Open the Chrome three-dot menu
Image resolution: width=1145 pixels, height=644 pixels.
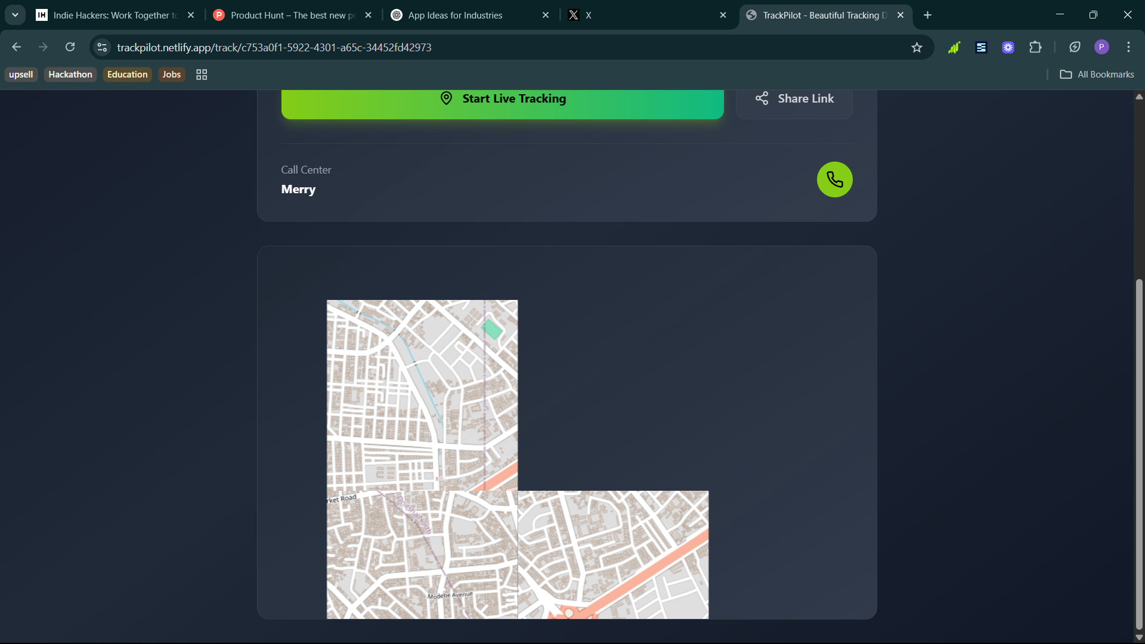tap(1128, 47)
